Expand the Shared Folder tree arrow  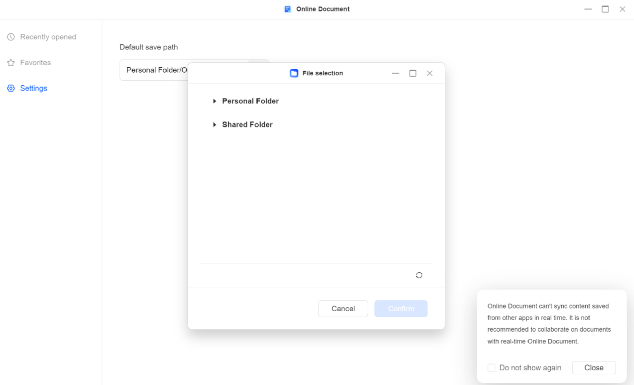click(x=215, y=125)
